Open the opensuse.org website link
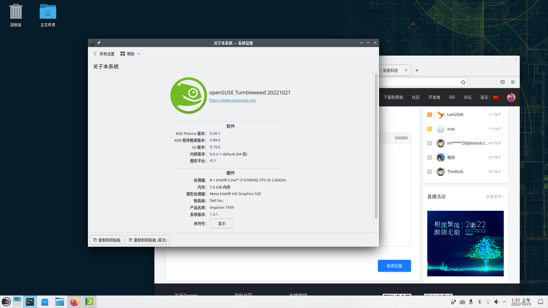The height and width of the screenshot is (308, 548). [x=232, y=100]
